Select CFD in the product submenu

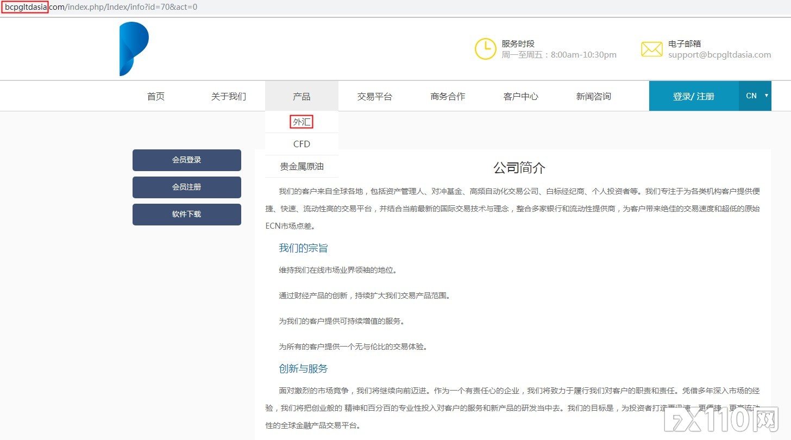click(x=302, y=143)
